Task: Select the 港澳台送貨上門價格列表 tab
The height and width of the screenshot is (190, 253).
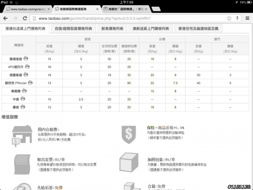Action: [25, 28]
